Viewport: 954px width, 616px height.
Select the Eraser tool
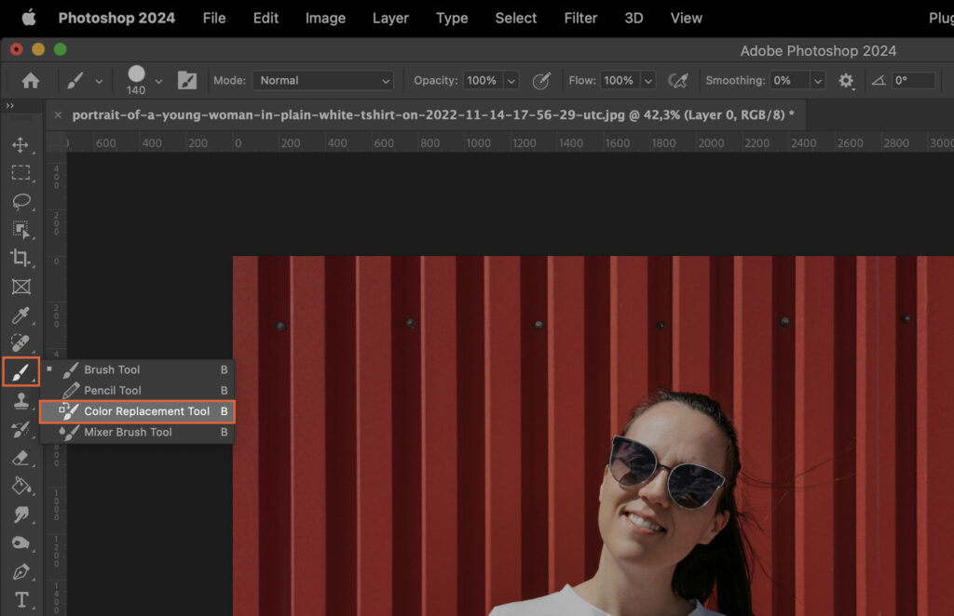point(21,457)
